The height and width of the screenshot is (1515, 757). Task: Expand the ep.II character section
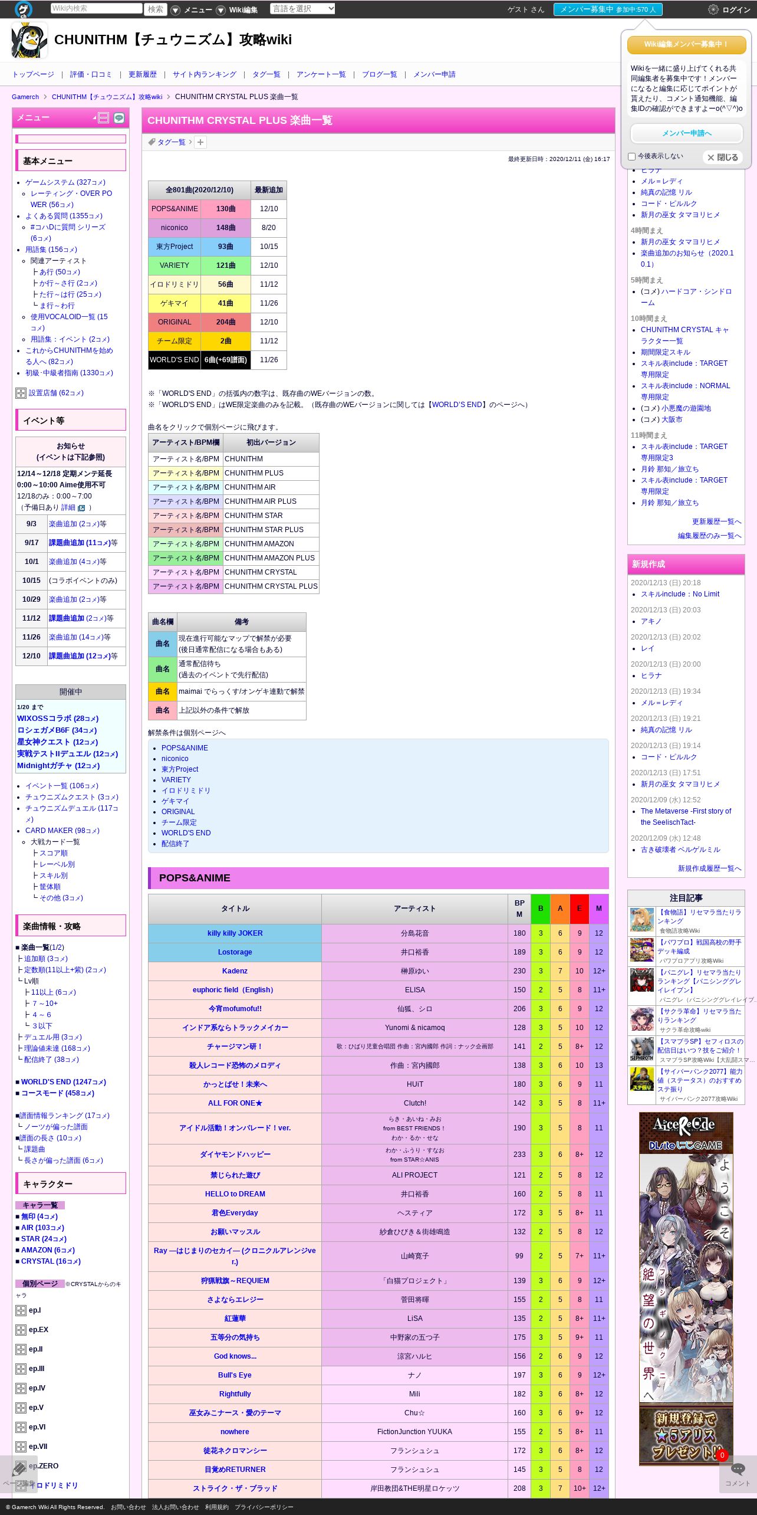point(21,1349)
